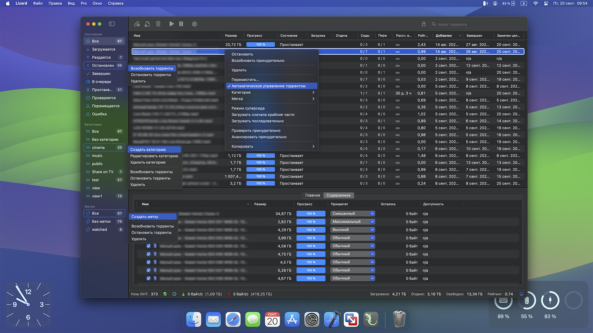Toggle the sidebar visibility icon
Image resolution: width=593 pixels, height=333 pixels.
[x=112, y=24]
